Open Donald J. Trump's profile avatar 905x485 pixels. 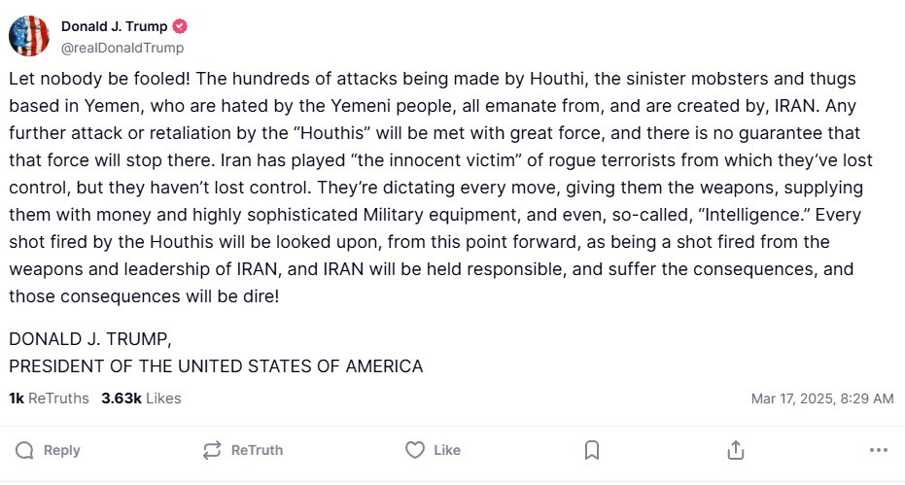point(29,36)
